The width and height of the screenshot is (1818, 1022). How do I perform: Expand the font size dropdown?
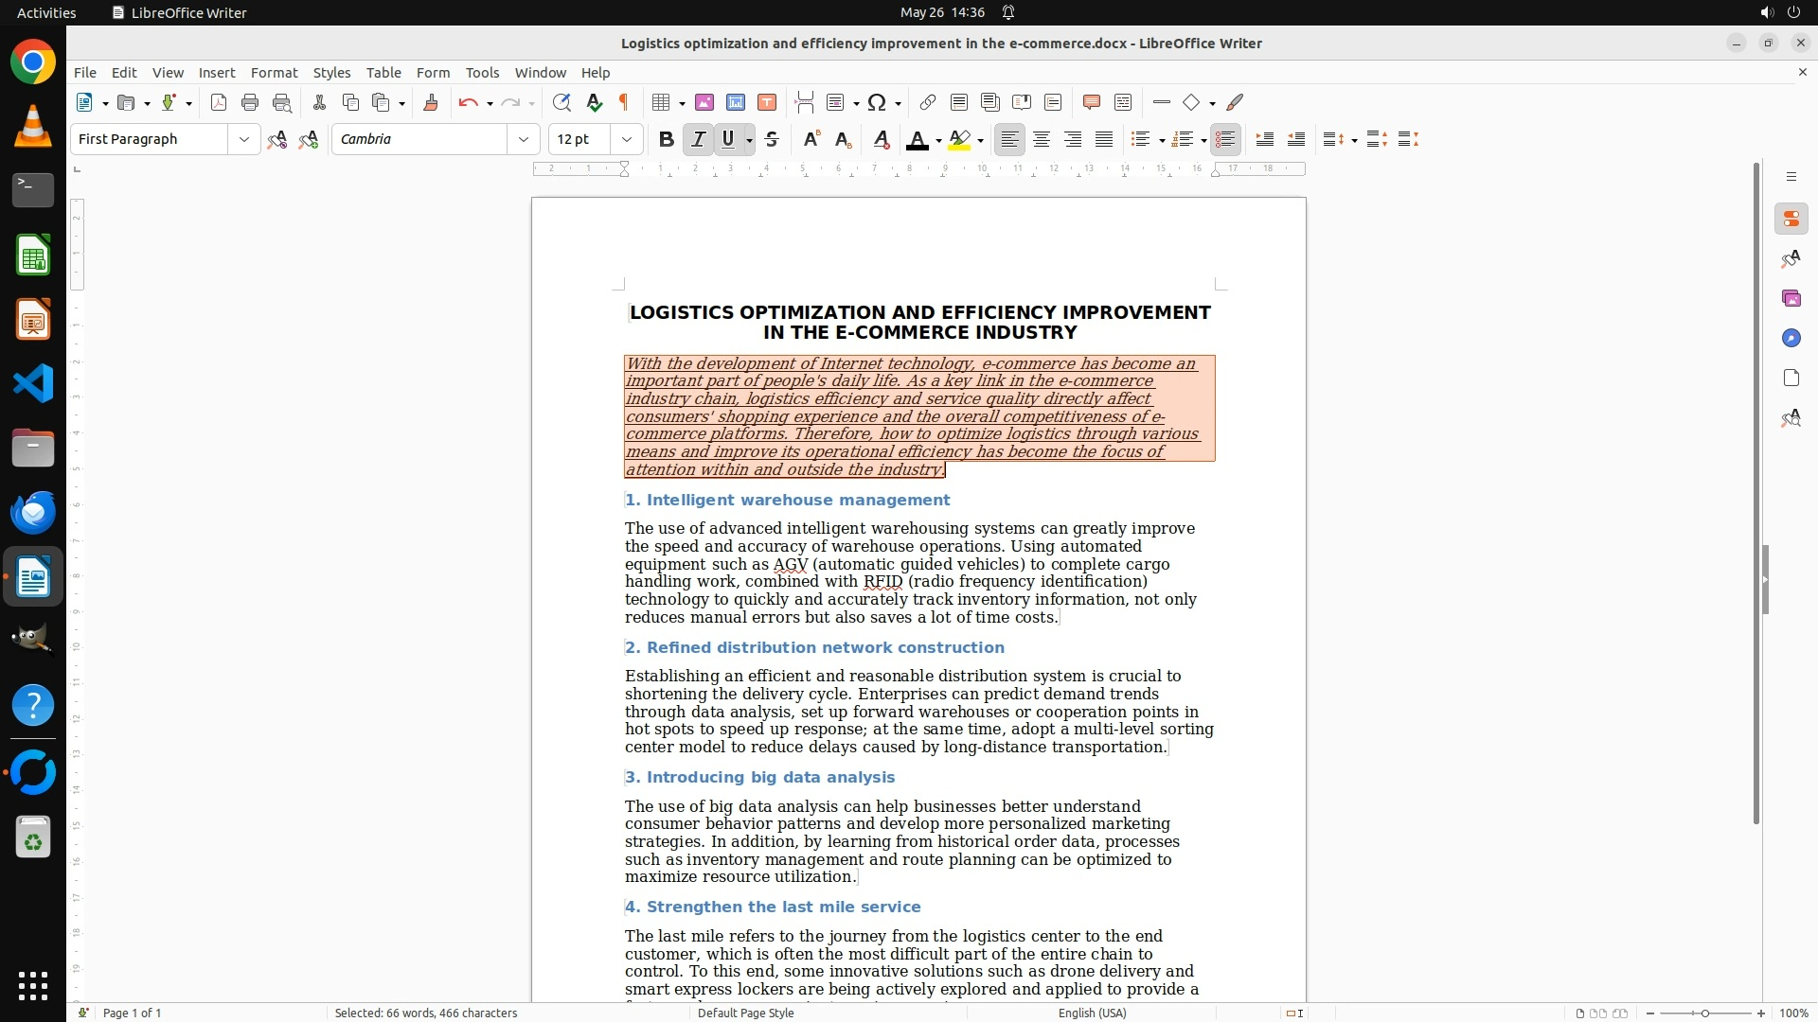(x=627, y=139)
